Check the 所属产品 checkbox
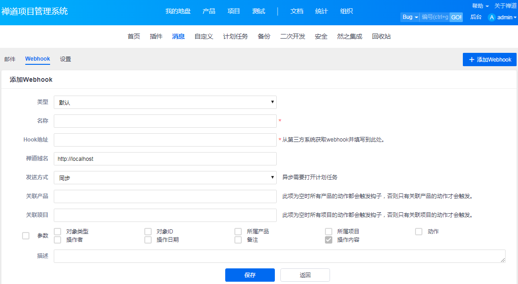The image size is (518, 284). tap(238, 232)
